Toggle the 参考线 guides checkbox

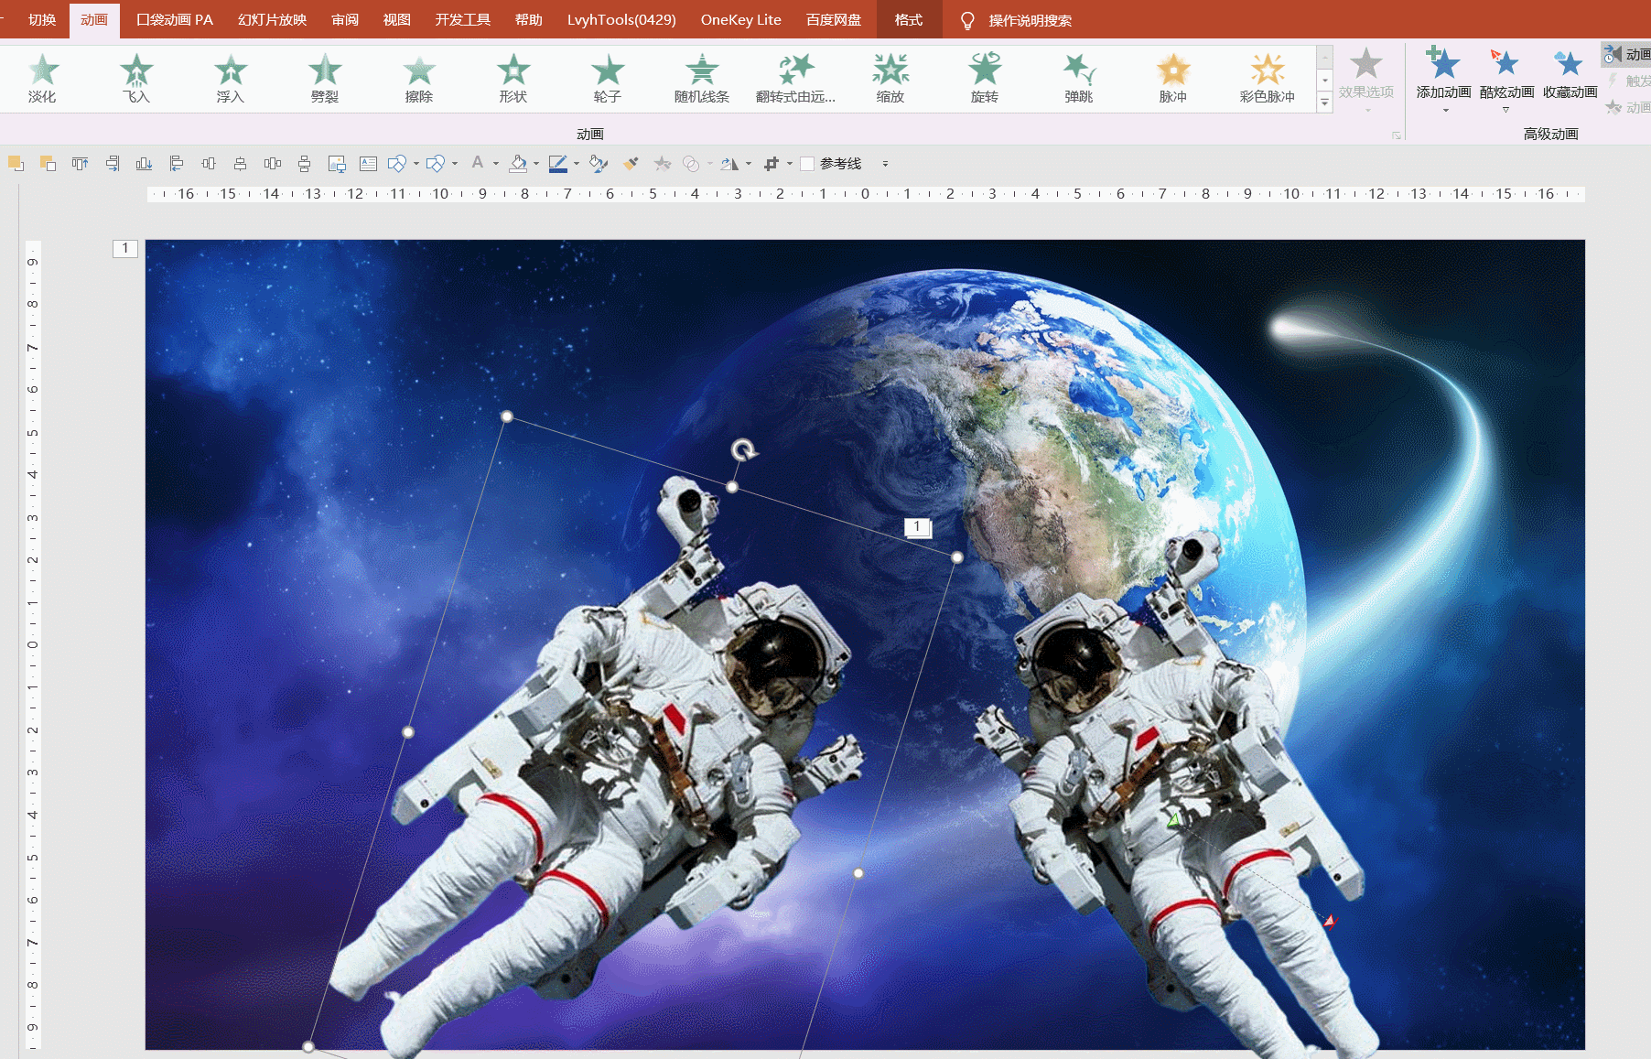[807, 164]
